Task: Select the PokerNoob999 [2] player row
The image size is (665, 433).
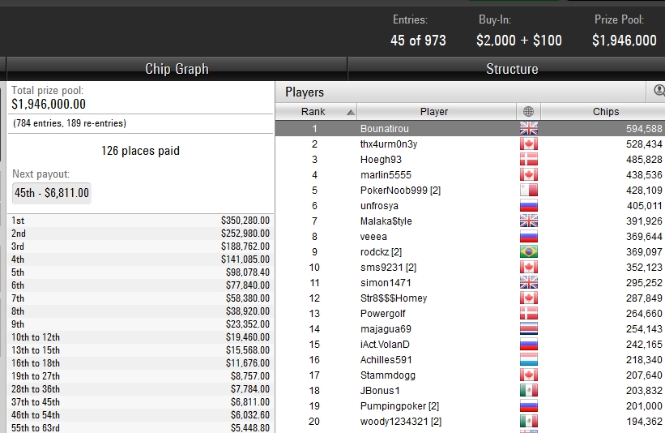Action: pyautogui.click(x=470, y=191)
